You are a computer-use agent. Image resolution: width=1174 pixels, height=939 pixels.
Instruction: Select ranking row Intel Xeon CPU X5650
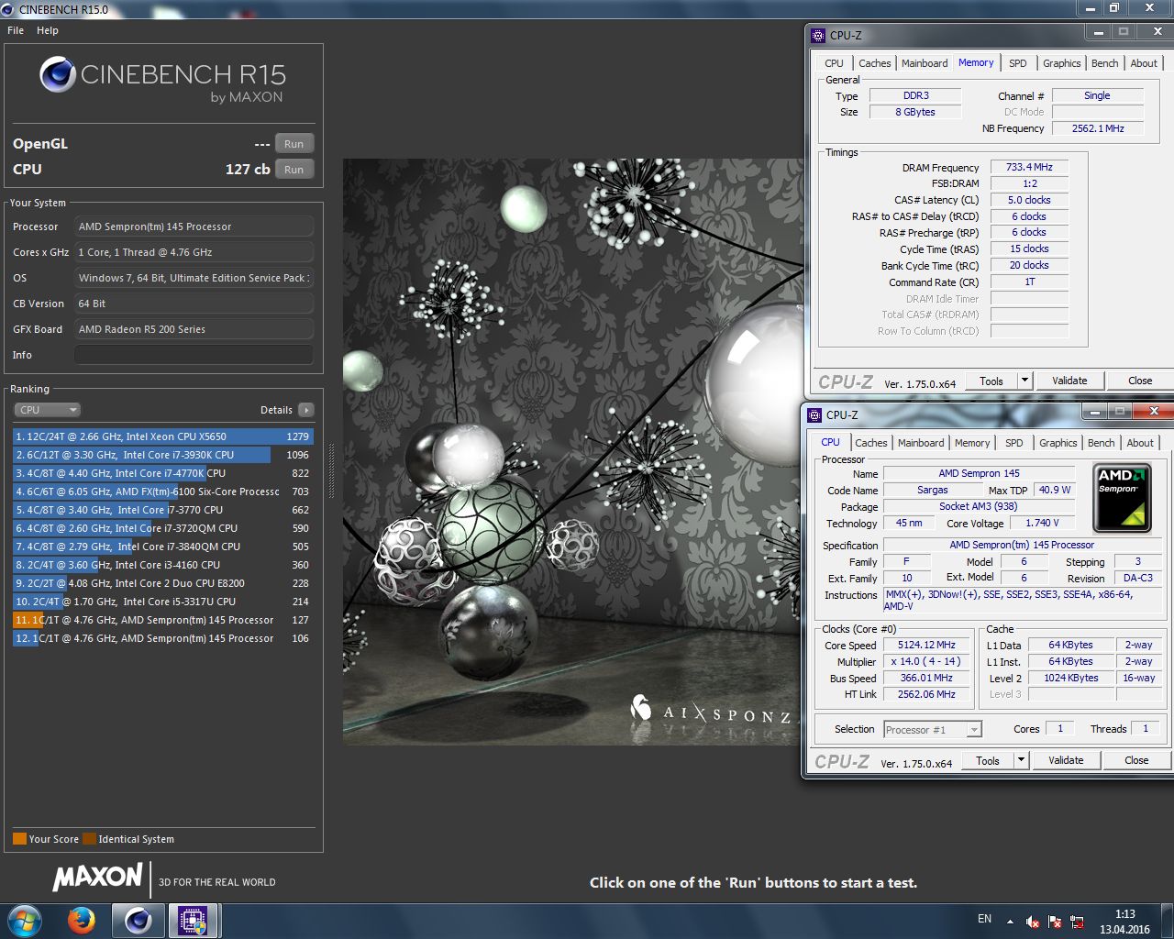(x=163, y=436)
